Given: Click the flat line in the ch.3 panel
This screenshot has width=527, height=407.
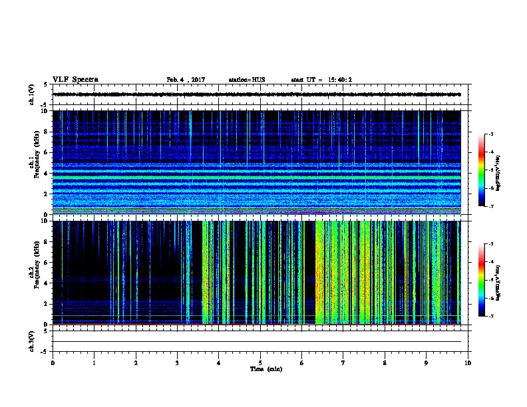Looking at the screenshot, I should pos(257,342).
